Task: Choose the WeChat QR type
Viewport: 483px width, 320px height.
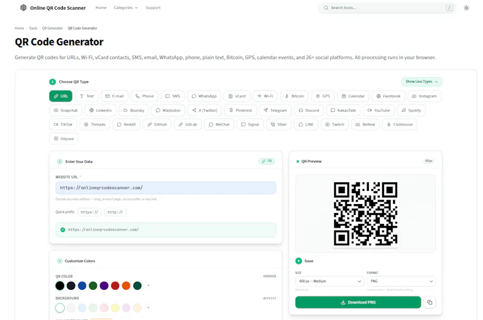Action: (x=219, y=124)
